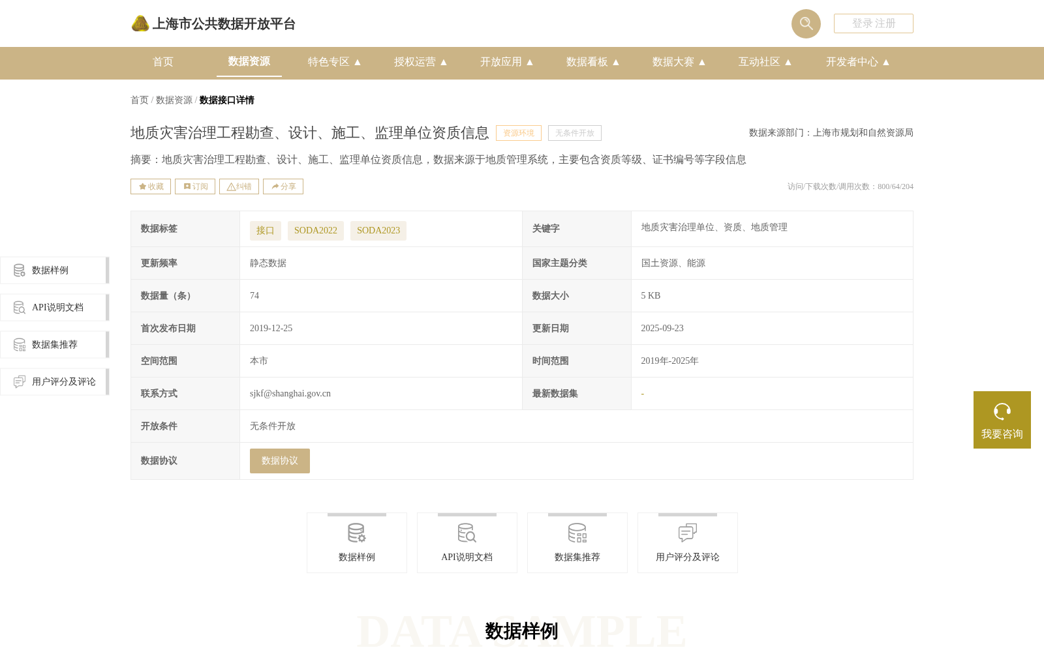Expand the 开发者中心 menu
This screenshot has height=652, width=1044.
point(858,62)
